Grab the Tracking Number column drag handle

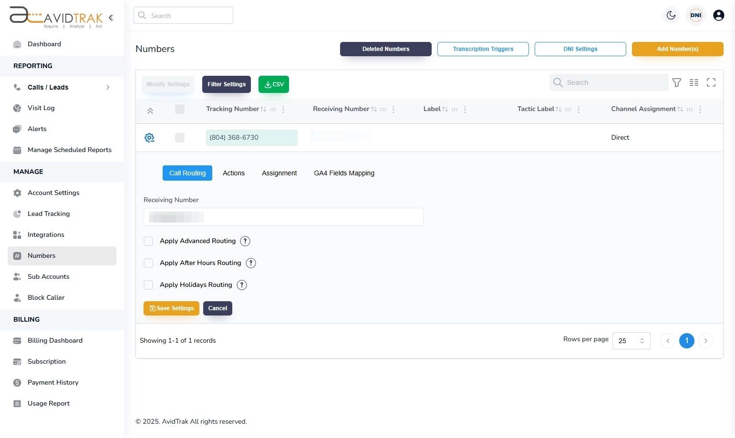tap(273, 110)
